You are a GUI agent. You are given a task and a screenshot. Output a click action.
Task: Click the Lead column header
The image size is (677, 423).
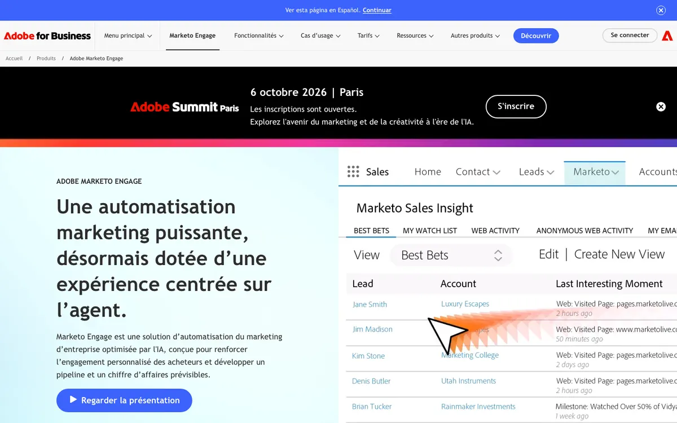pos(363,284)
